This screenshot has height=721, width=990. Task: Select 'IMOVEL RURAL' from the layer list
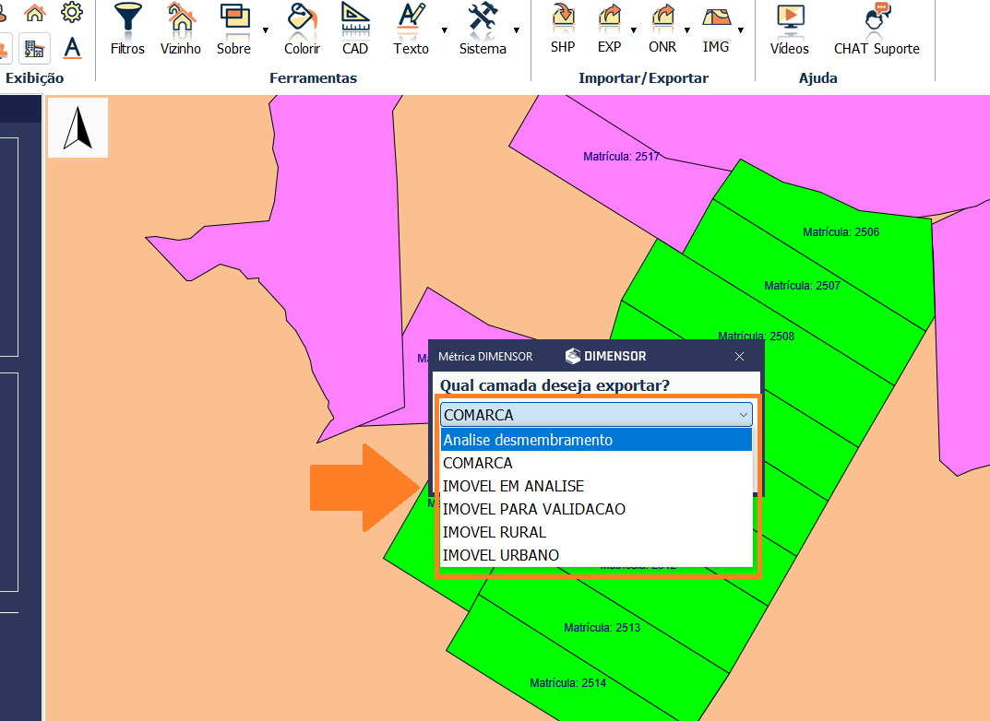click(x=495, y=532)
